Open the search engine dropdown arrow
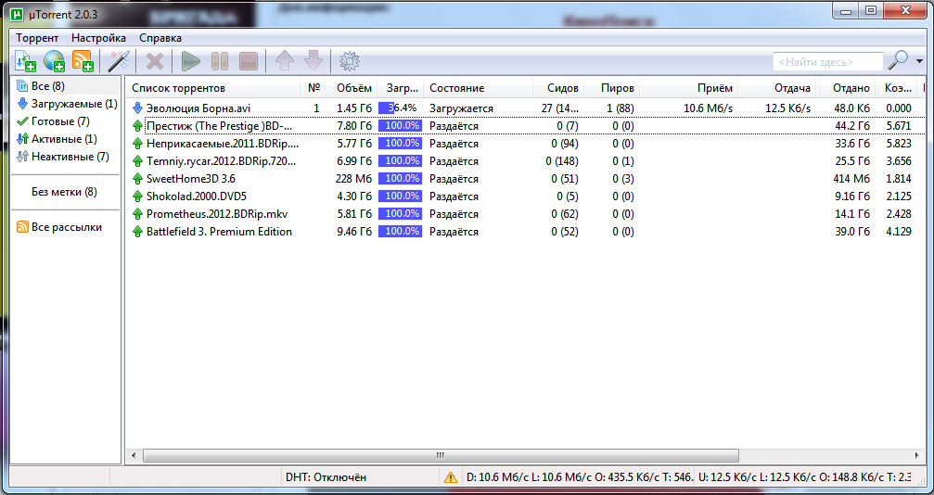The width and height of the screenshot is (934, 495). (x=920, y=61)
